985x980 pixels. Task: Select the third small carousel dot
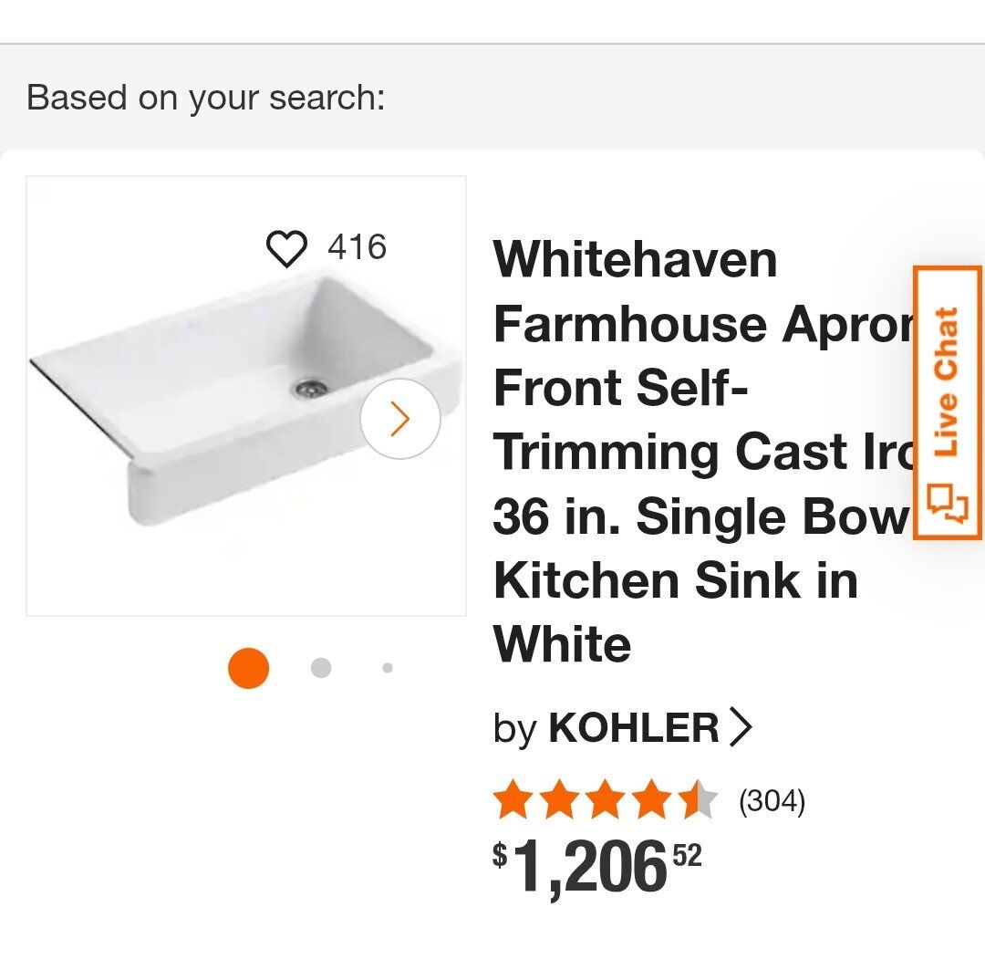(x=388, y=668)
